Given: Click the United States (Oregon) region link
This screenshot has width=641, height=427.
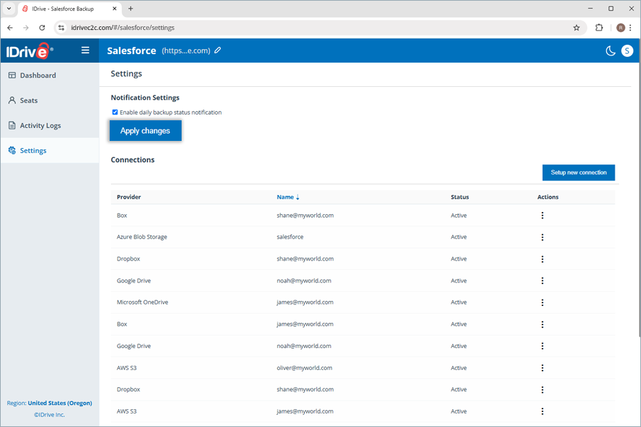Looking at the screenshot, I should 60,403.
